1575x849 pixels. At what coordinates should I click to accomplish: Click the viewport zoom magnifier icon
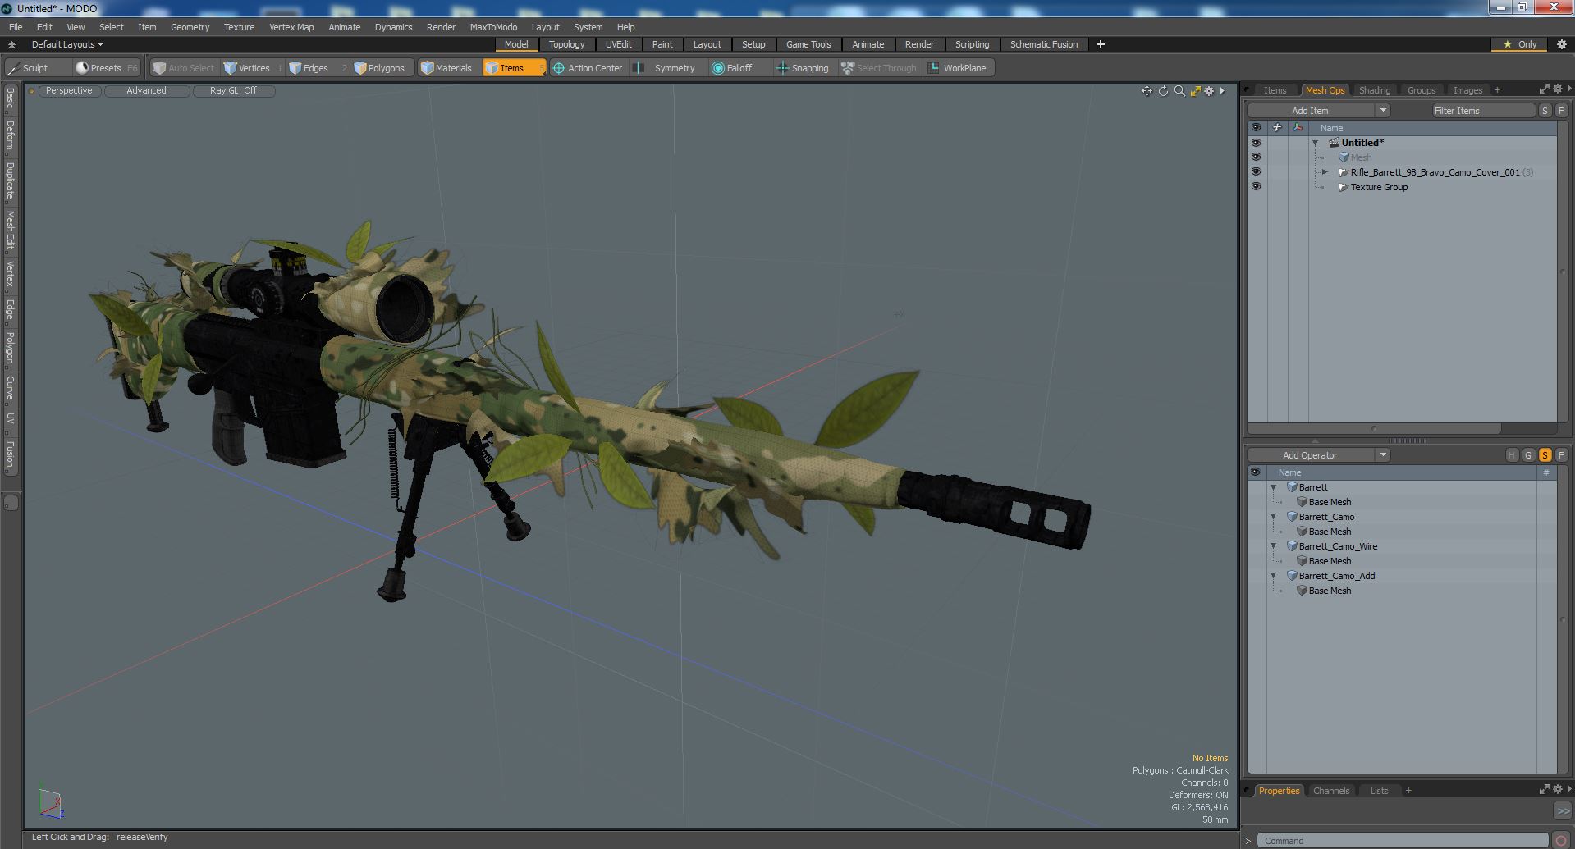(1179, 91)
